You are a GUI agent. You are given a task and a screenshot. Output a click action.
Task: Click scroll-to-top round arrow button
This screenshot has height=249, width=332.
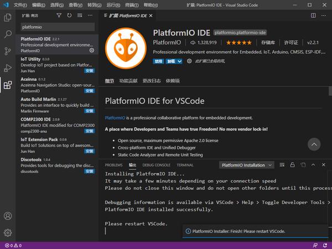(x=314, y=144)
